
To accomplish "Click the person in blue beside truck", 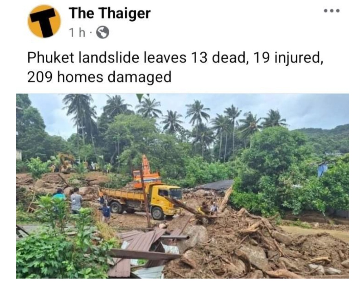I will click(106, 212).
